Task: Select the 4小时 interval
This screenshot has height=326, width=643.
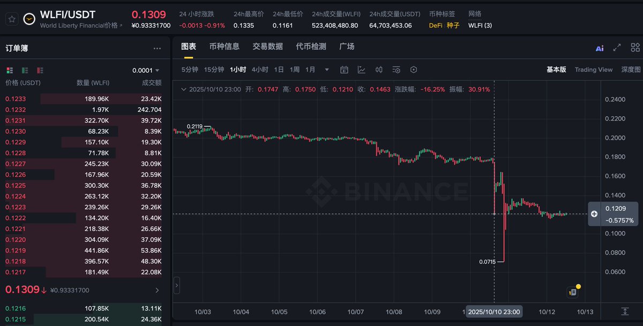Action: click(x=260, y=70)
